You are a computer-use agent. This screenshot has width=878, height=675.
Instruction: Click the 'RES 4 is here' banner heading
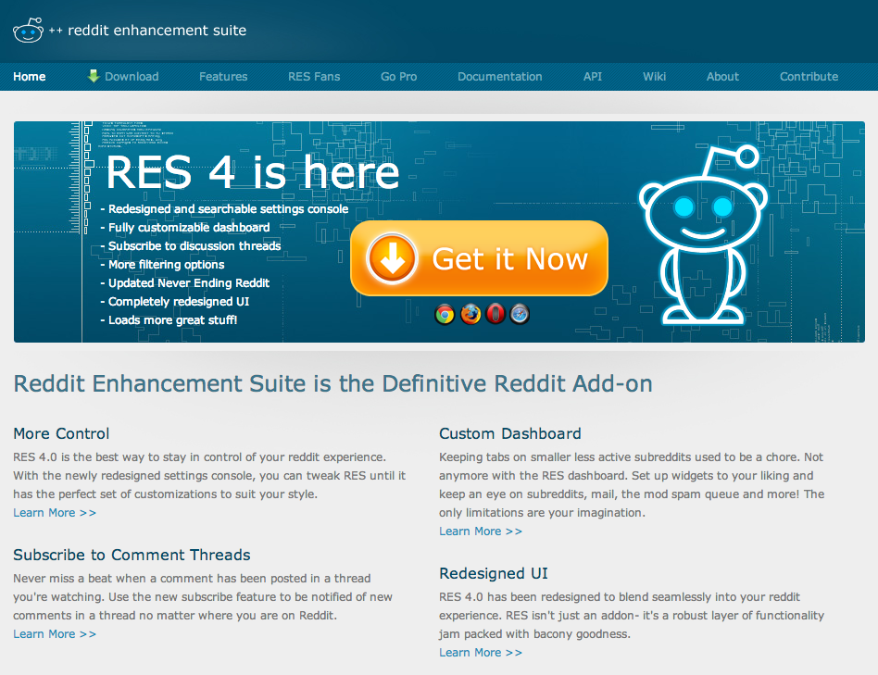pyautogui.click(x=253, y=172)
